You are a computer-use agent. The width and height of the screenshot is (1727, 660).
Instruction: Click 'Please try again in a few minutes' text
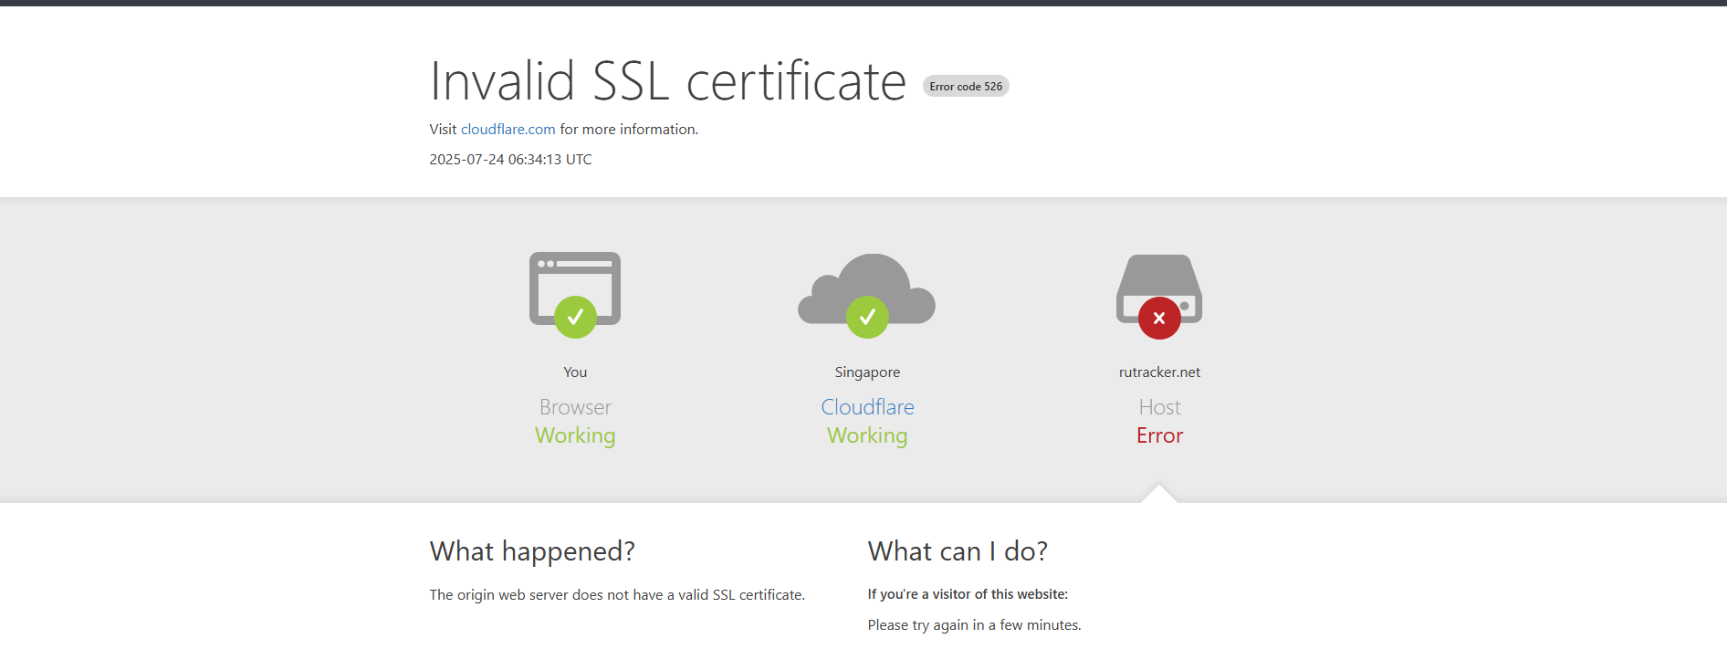click(974, 625)
